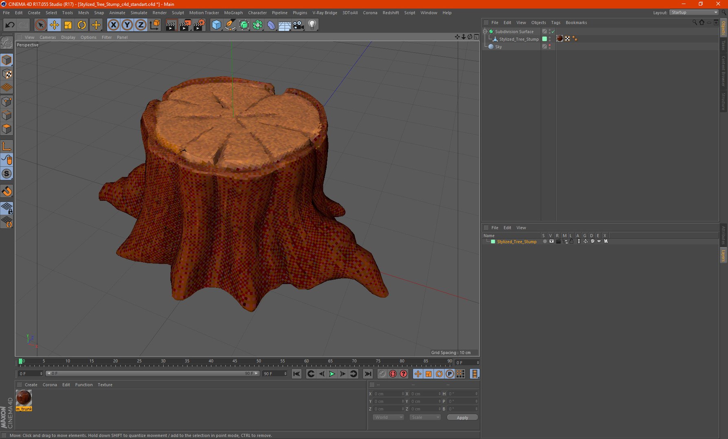Click the coordinate system icon

(155, 25)
